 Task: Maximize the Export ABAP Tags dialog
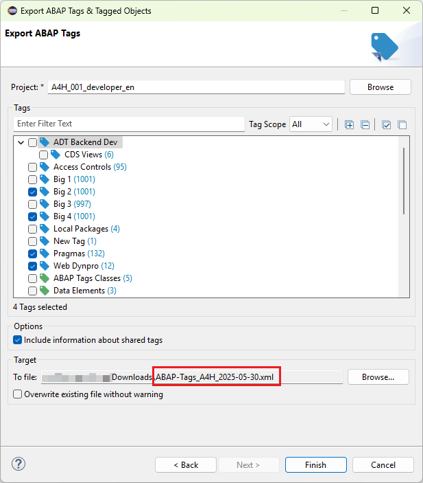tap(375, 10)
